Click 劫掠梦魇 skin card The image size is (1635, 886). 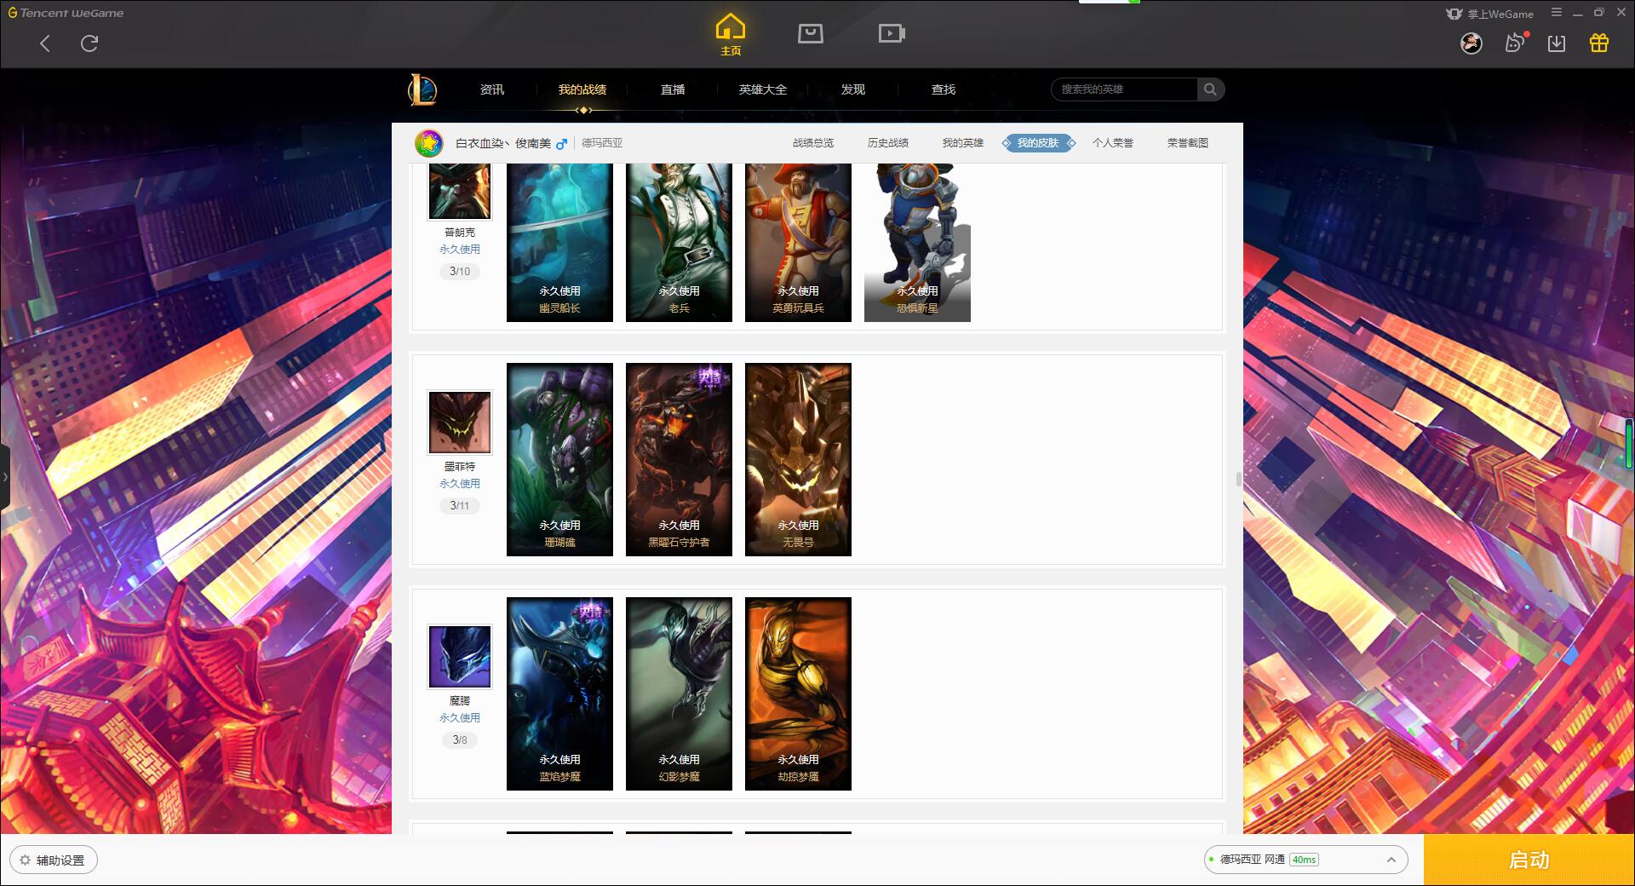pos(798,694)
